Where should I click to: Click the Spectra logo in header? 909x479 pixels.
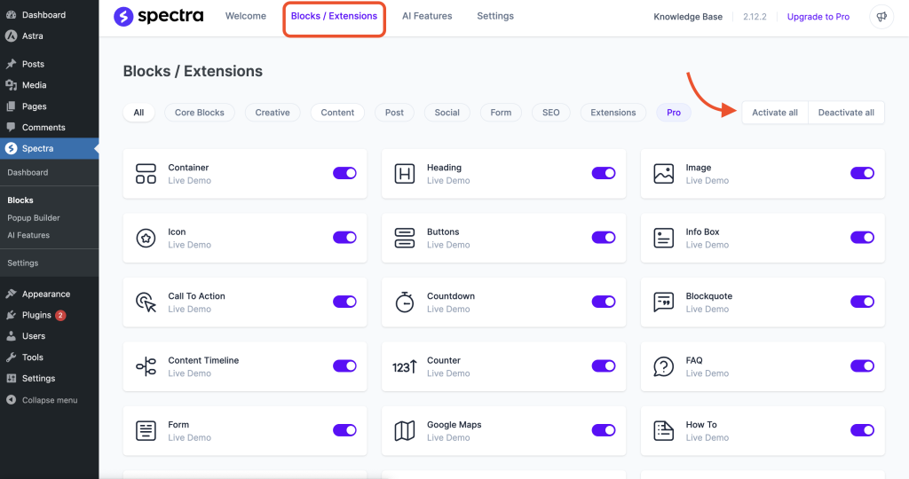pos(158,16)
